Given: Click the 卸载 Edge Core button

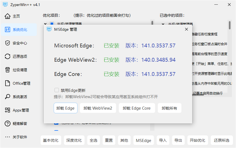Looking at the screenshot, I should tap(137, 108).
